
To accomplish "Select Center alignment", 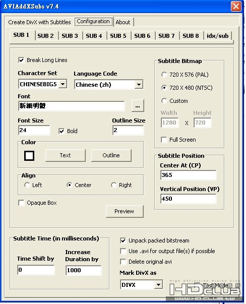I will click(69, 185).
